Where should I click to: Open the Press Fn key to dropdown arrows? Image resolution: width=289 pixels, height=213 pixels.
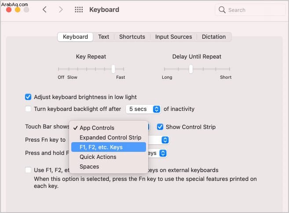165,140
